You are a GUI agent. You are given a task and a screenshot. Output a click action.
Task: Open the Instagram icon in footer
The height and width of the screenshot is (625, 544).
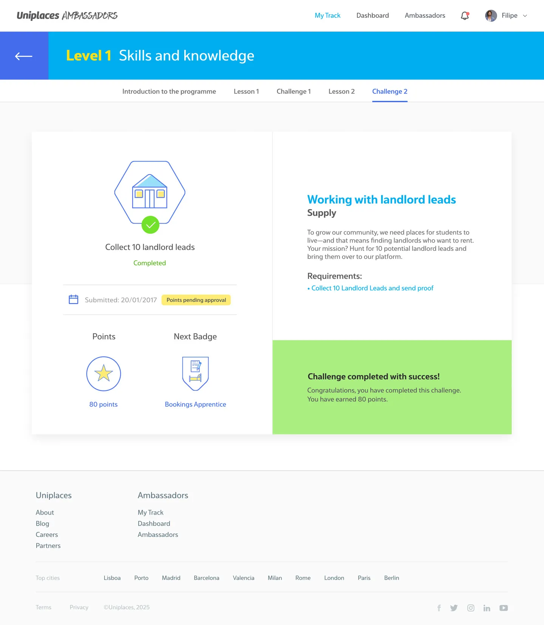coord(471,608)
